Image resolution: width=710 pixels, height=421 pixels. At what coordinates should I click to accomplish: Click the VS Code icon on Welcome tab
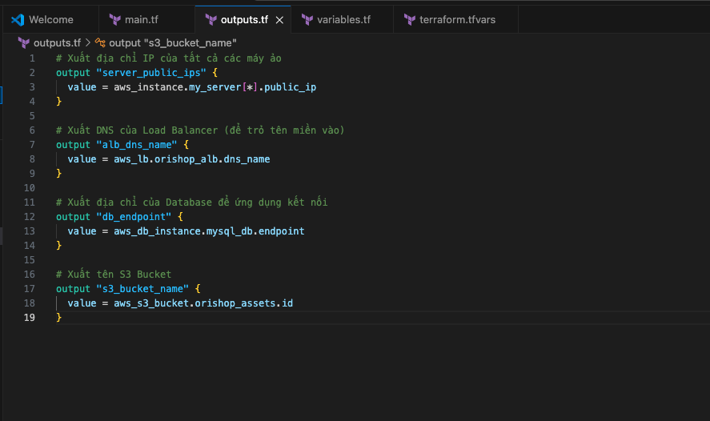pyautogui.click(x=18, y=19)
